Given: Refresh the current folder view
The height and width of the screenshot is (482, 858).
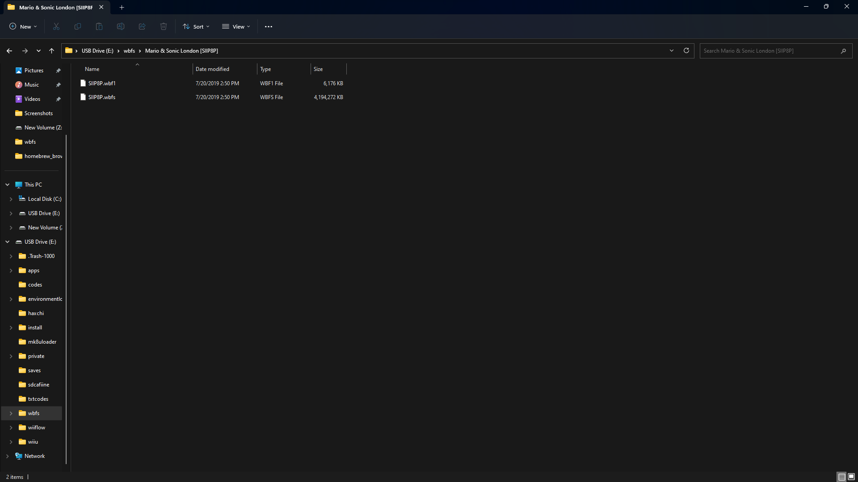Looking at the screenshot, I should point(686,50).
